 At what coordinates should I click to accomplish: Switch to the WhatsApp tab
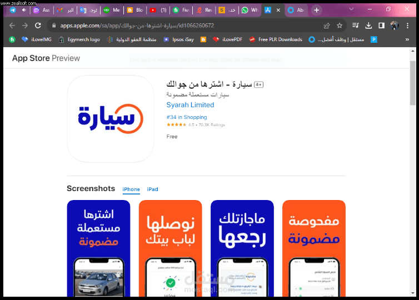tap(250, 10)
